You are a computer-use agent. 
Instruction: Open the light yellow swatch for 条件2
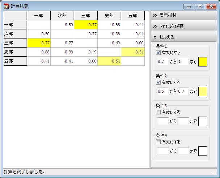[x=203, y=92]
